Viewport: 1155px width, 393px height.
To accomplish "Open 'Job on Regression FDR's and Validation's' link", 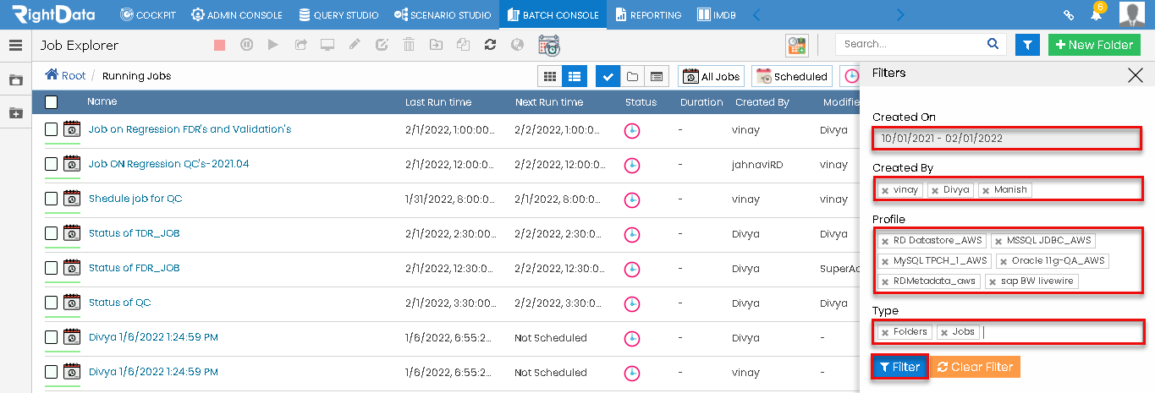I will [190, 129].
